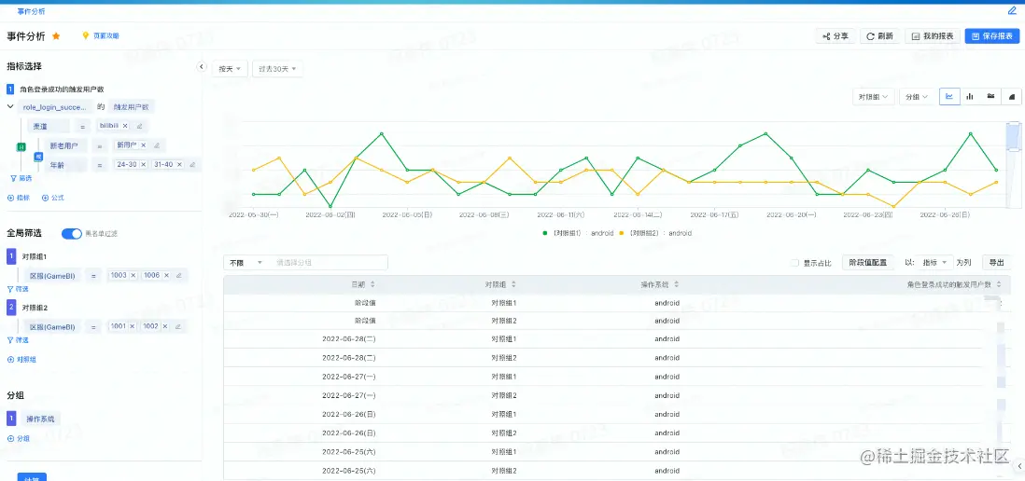Click the 触发用户数 metric selector
Screen dimensions: 1025x481
point(132,107)
